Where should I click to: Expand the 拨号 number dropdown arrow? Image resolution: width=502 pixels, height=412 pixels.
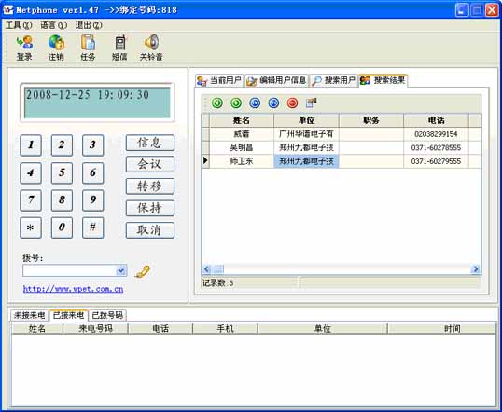click(121, 270)
